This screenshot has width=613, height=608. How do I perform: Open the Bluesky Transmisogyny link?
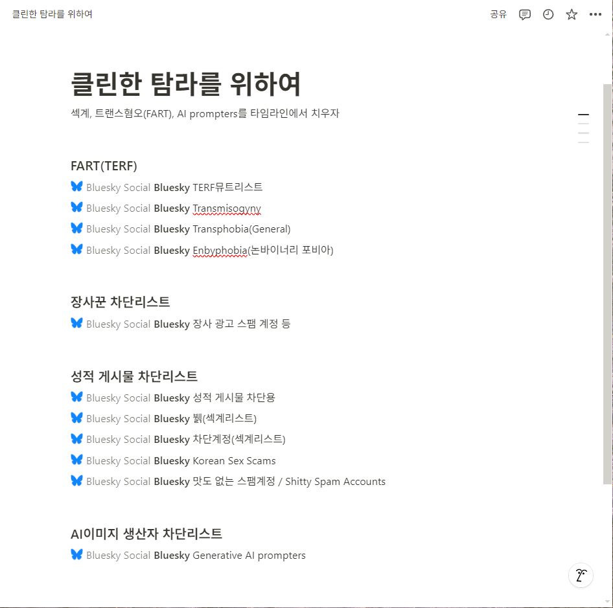pos(166,208)
